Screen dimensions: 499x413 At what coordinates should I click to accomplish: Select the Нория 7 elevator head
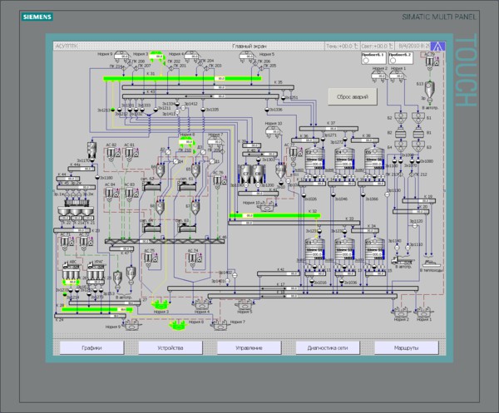tap(215, 142)
